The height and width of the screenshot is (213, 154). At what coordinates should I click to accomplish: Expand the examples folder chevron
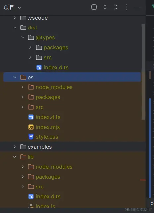15,147
